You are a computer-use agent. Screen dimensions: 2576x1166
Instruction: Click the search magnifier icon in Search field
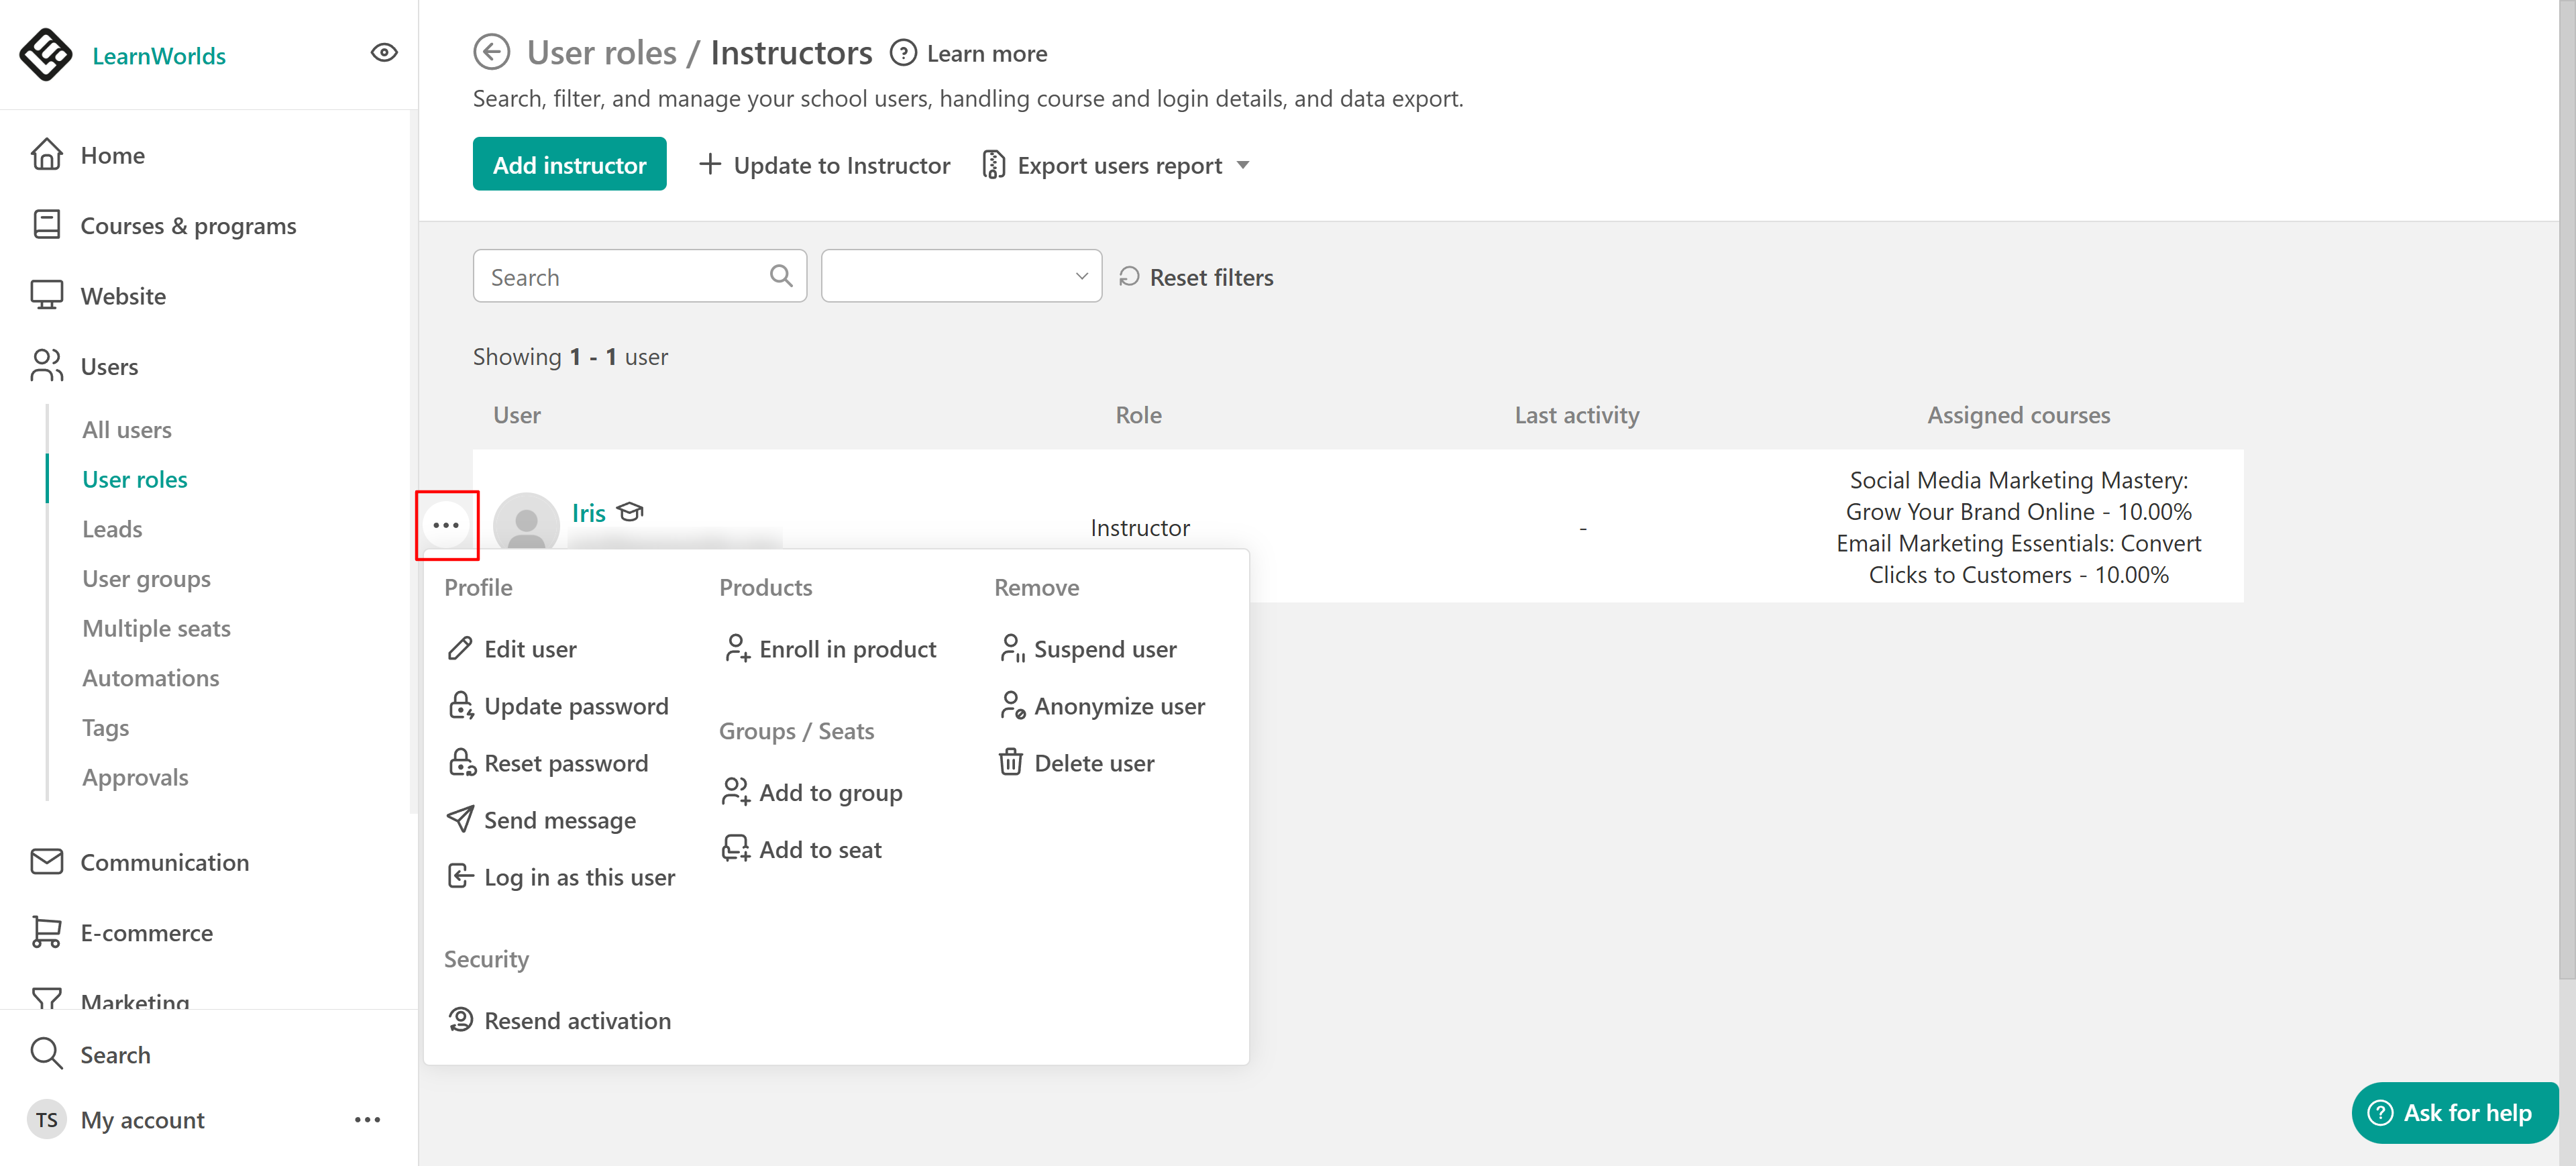point(781,276)
